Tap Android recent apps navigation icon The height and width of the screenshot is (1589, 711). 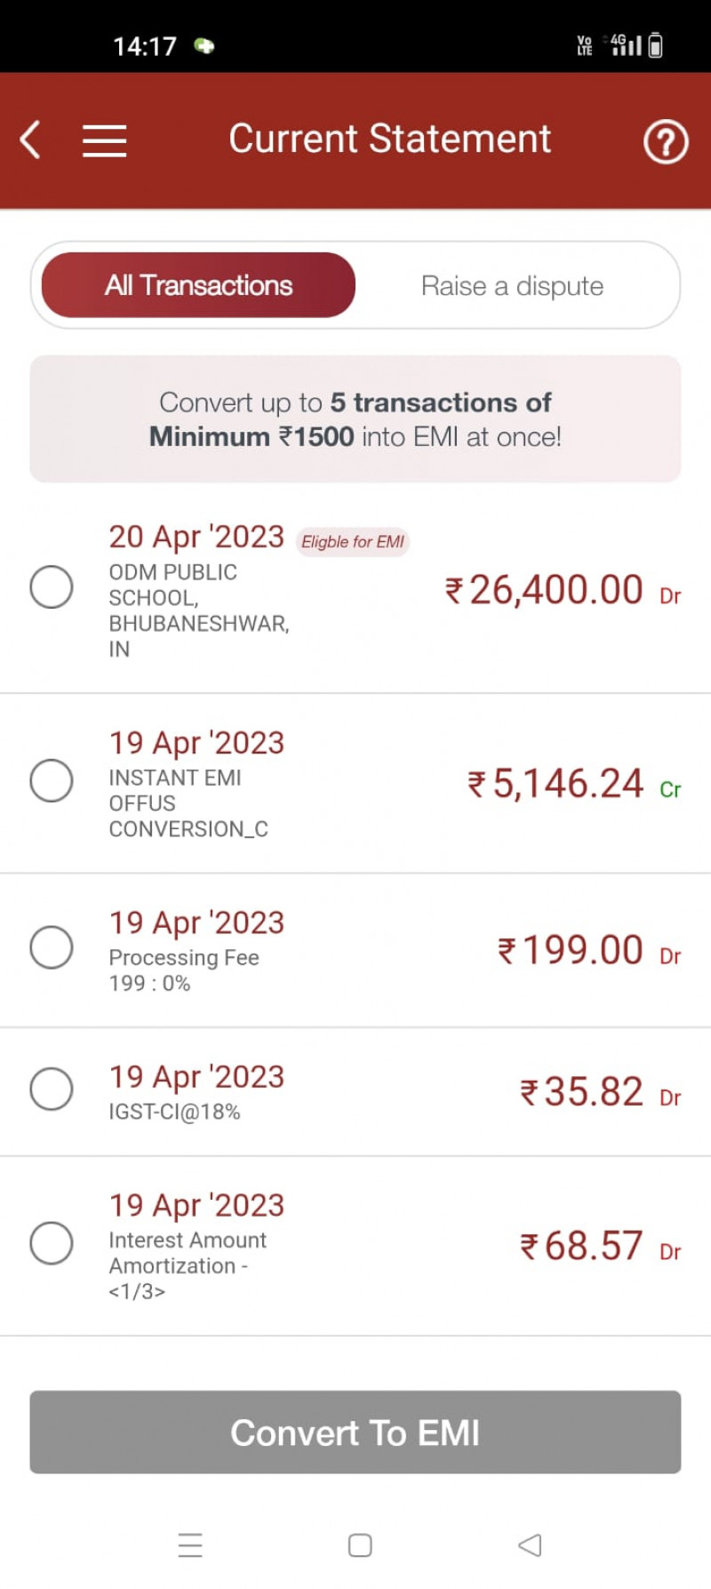click(x=190, y=1545)
